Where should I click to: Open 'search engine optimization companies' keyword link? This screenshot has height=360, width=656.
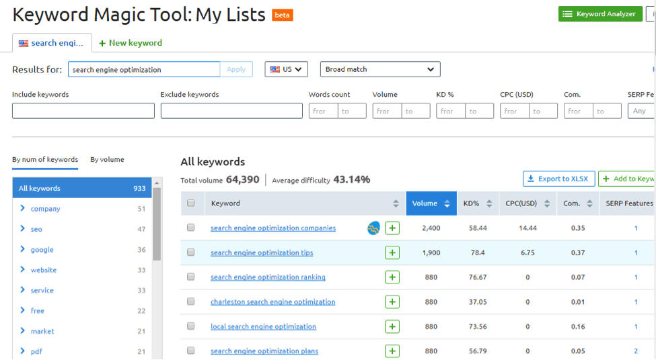click(273, 228)
